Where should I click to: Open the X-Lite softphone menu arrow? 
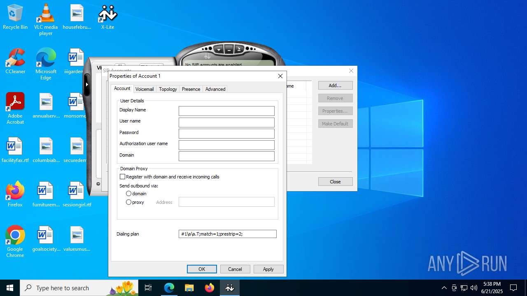[219, 49]
